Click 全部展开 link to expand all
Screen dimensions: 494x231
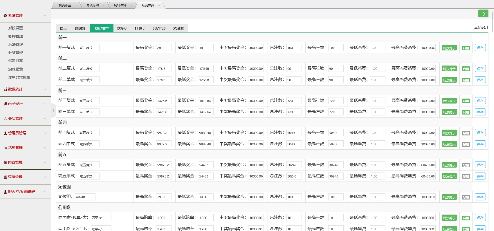[x=481, y=27]
